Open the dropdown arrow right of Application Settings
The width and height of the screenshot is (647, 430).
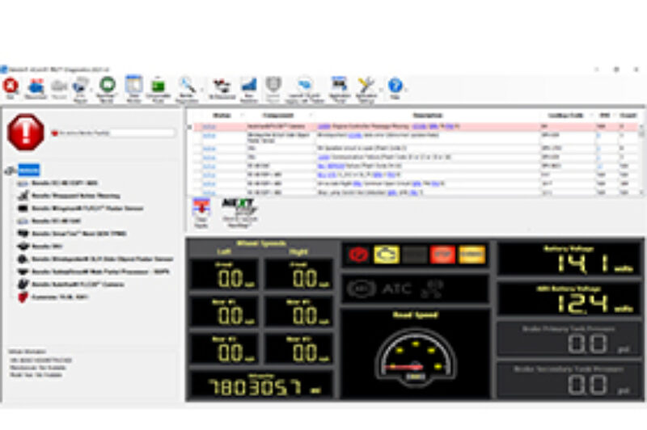[380, 88]
